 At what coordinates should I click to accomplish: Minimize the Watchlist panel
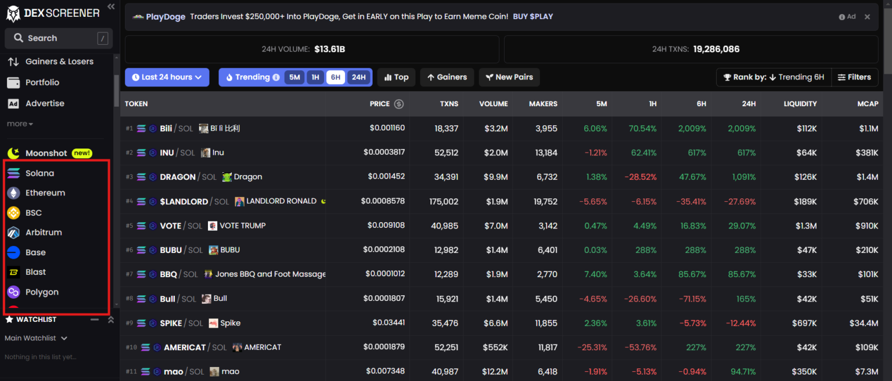tap(95, 320)
